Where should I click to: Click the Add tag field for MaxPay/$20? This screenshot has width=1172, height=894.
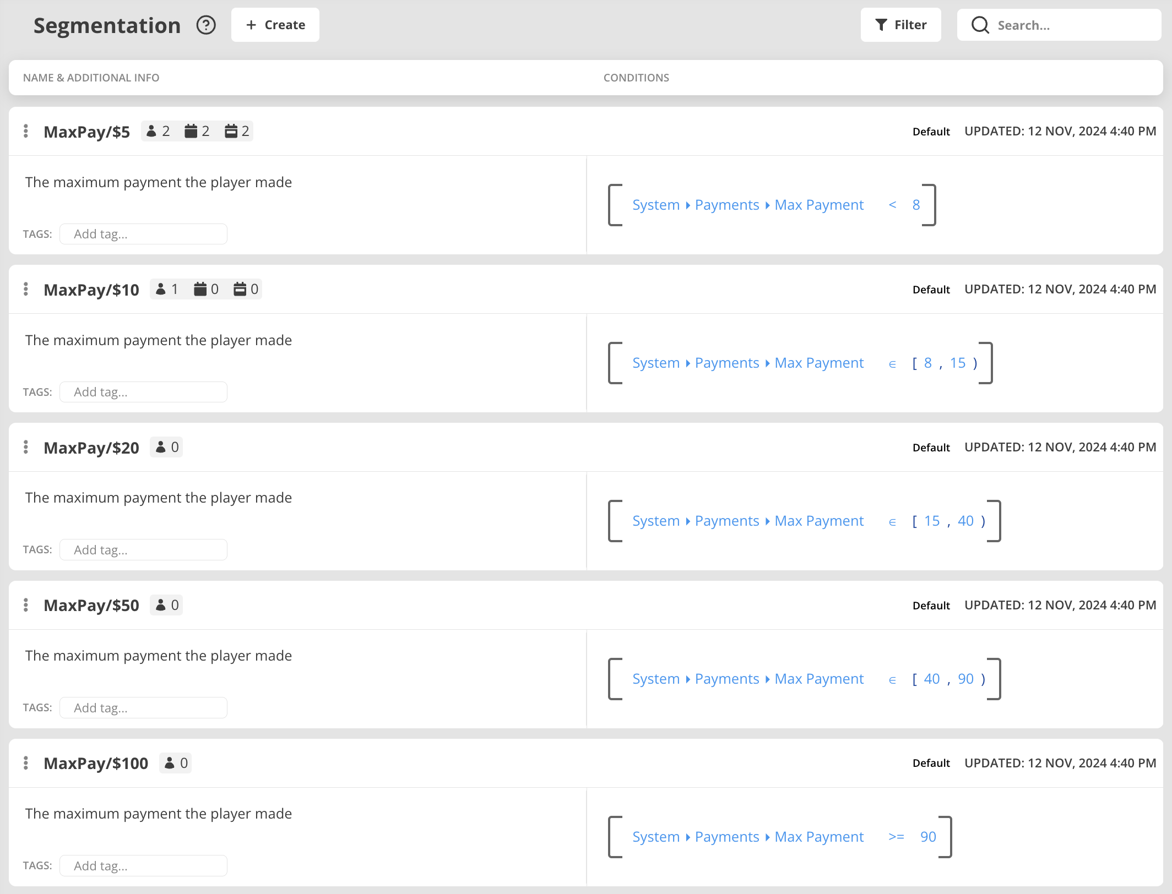[x=143, y=550]
